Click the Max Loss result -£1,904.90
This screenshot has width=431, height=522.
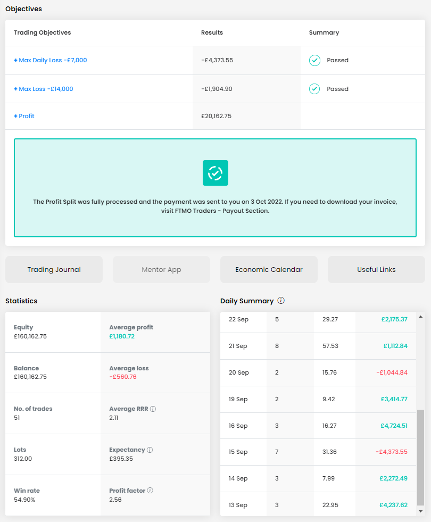point(217,89)
